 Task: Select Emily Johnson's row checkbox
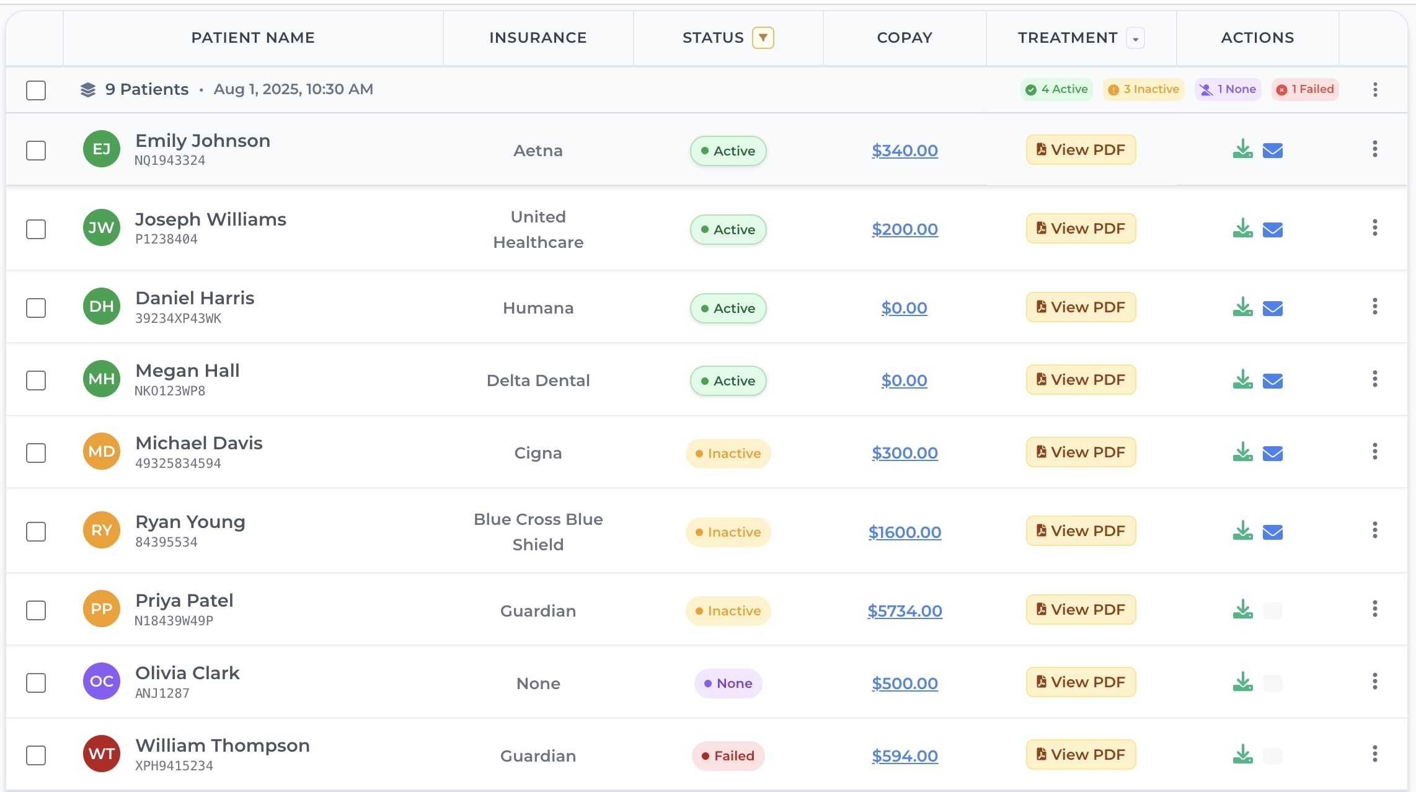click(x=36, y=149)
